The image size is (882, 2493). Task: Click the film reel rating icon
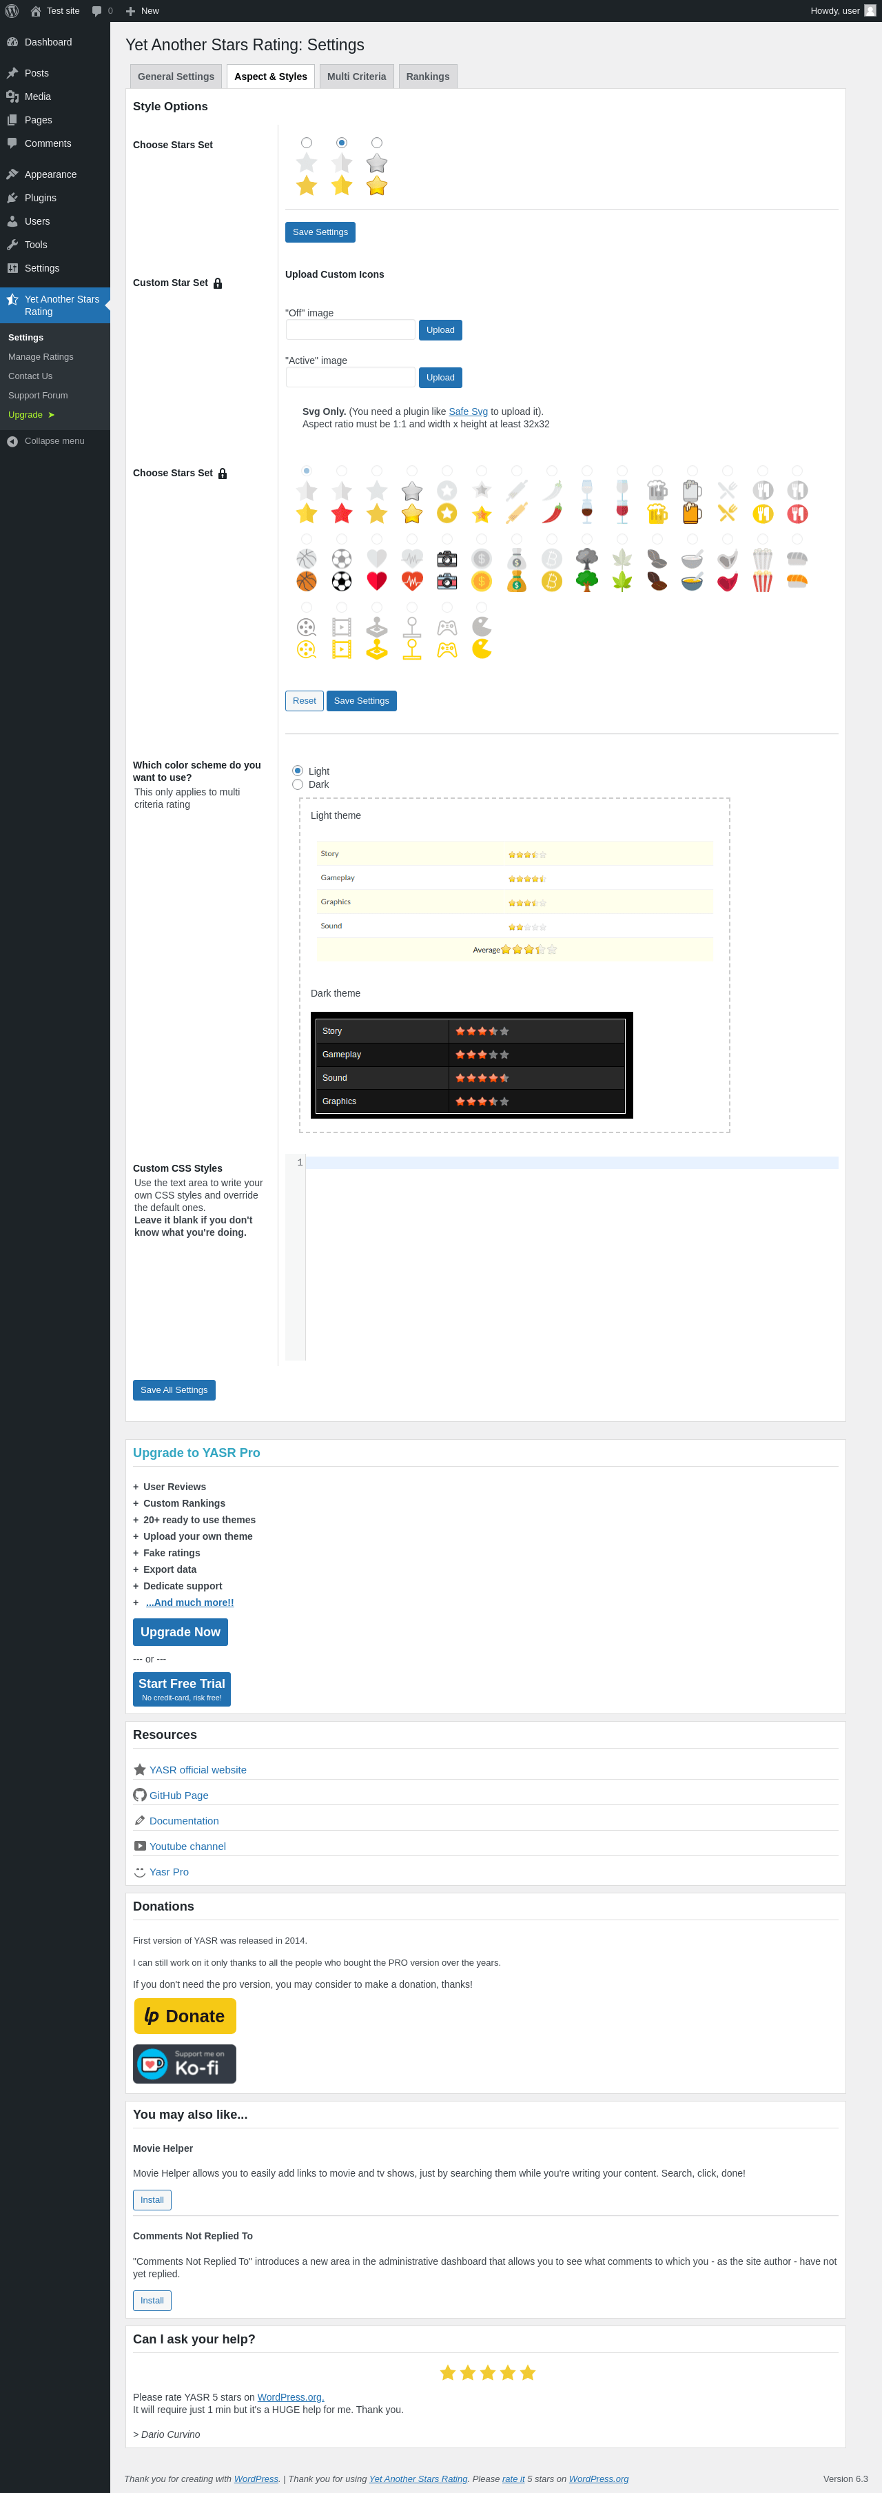coord(307,649)
